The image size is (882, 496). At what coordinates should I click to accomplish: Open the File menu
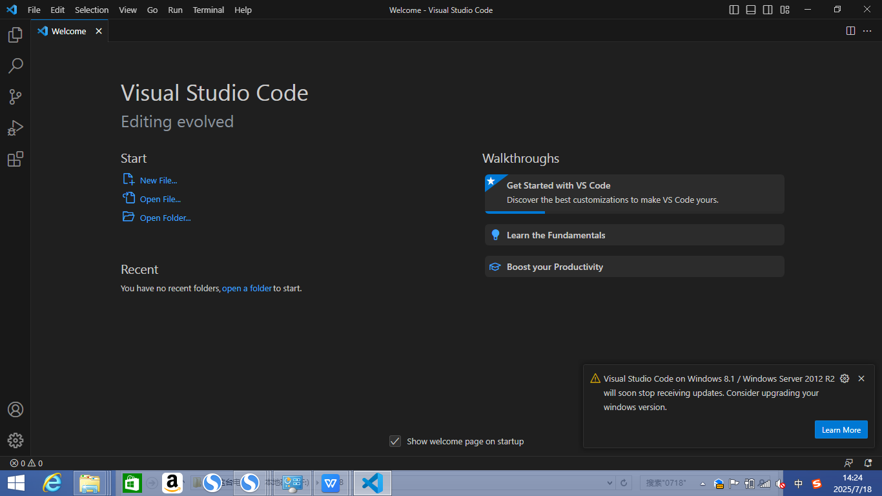tap(34, 10)
